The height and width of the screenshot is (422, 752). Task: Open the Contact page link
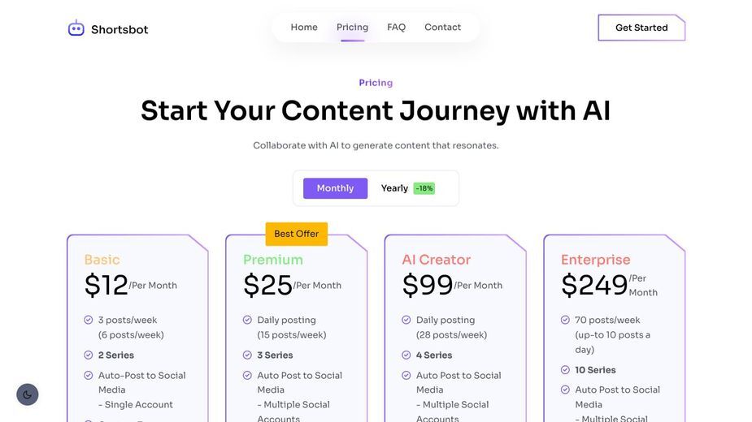(x=442, y=28)
